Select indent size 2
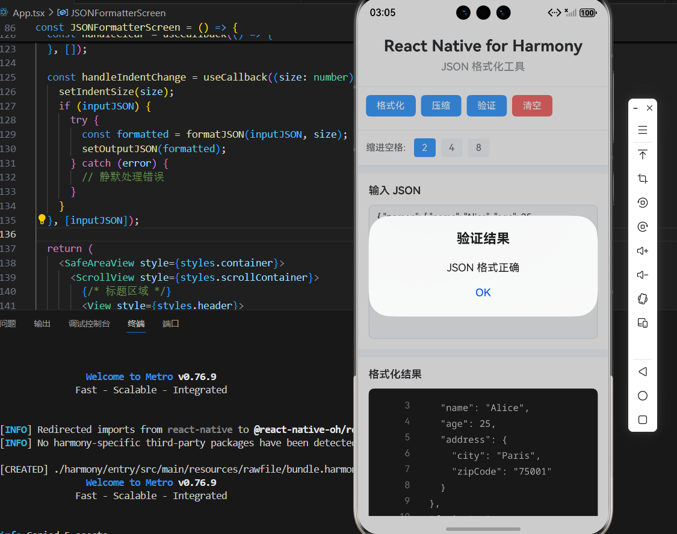Viewport: 677px width, 534px height. coord(424,147)
